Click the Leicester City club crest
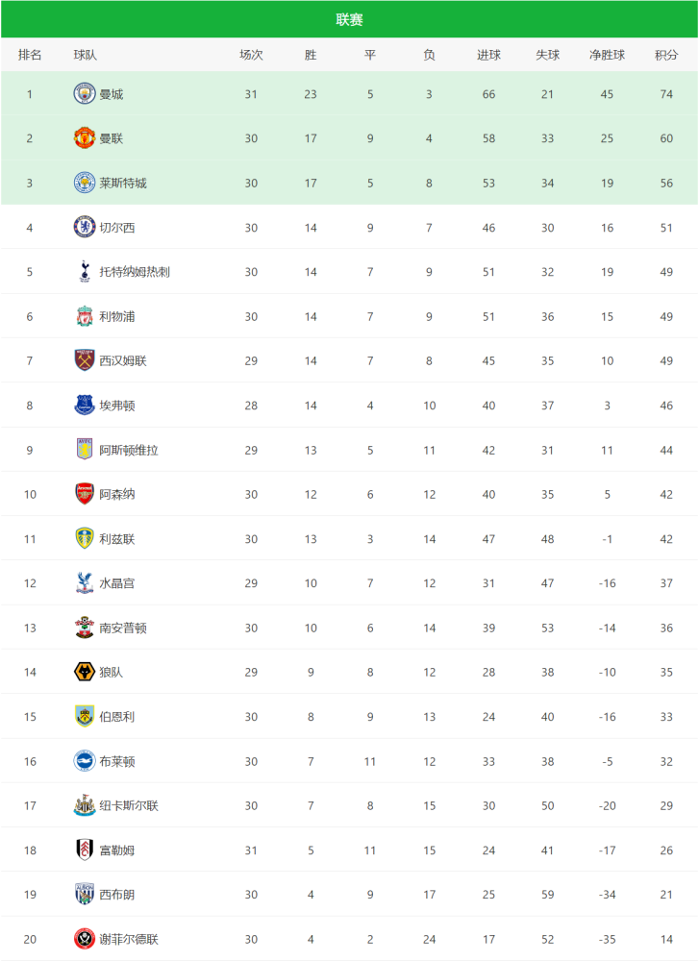Image resolution: width=699 pixels, height=961 pixels. click(85, 183)
